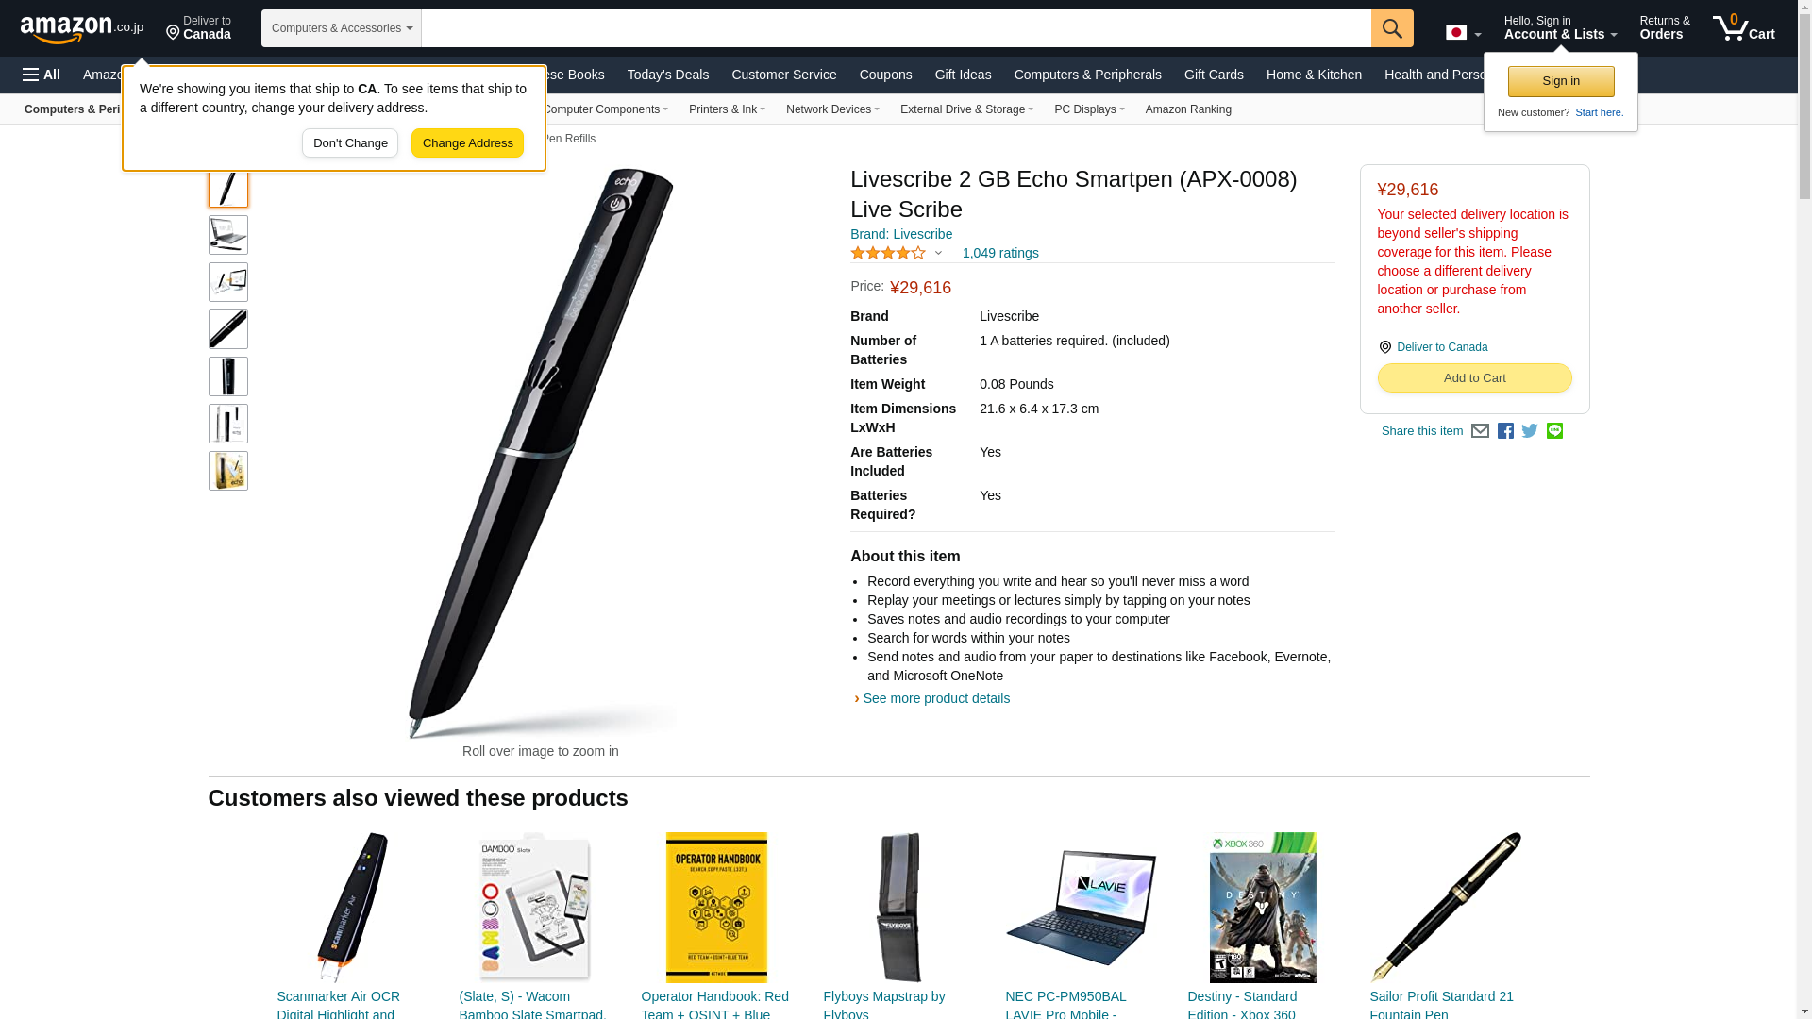Click the Add to Cart button
Viewport: 1812px width, 1019px height.
tap(1474, 378)
